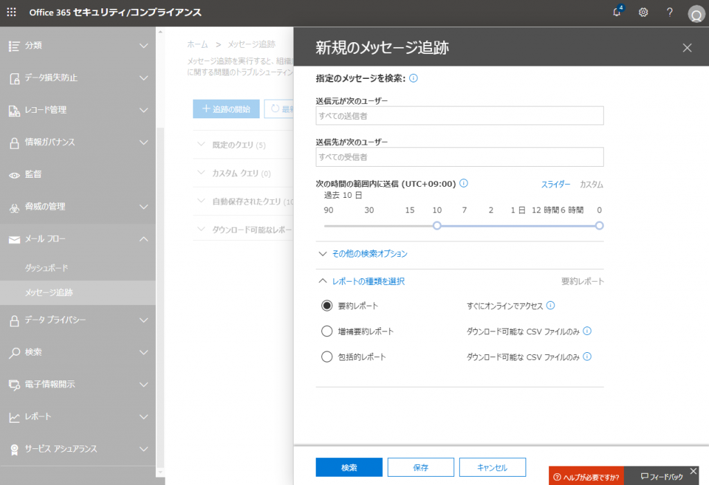Click info icon beside すぐにオンラインでアクセス
The width and height of the screenshot is (709, 485).
[550, 305]
